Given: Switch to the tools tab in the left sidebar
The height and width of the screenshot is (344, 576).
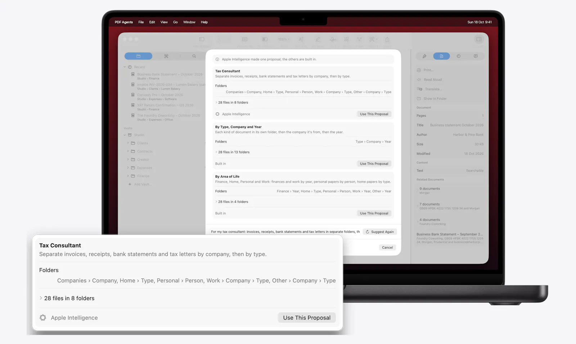Looking at the screenshot, I should click(x=166, y=56).
